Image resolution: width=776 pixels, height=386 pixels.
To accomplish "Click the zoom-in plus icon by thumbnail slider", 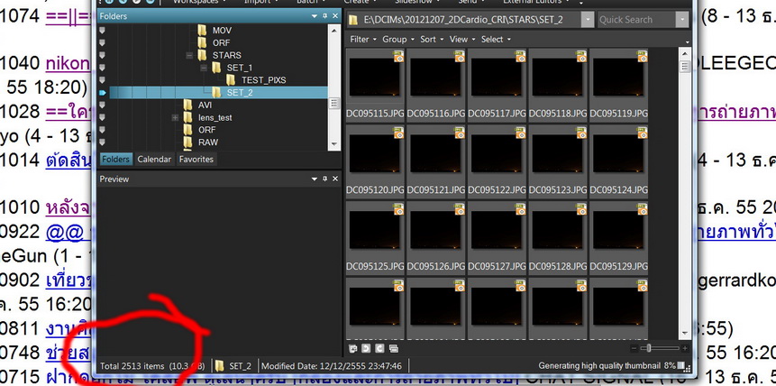I will point(685,349).
